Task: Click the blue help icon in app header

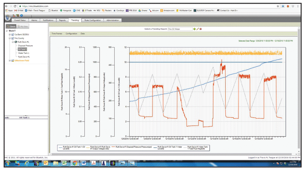Action: click(x=22, y=15)
